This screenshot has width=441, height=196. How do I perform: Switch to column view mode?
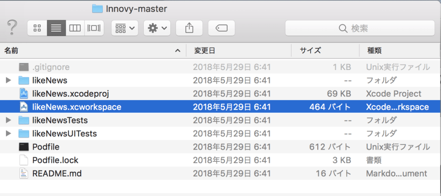point(75,28)
